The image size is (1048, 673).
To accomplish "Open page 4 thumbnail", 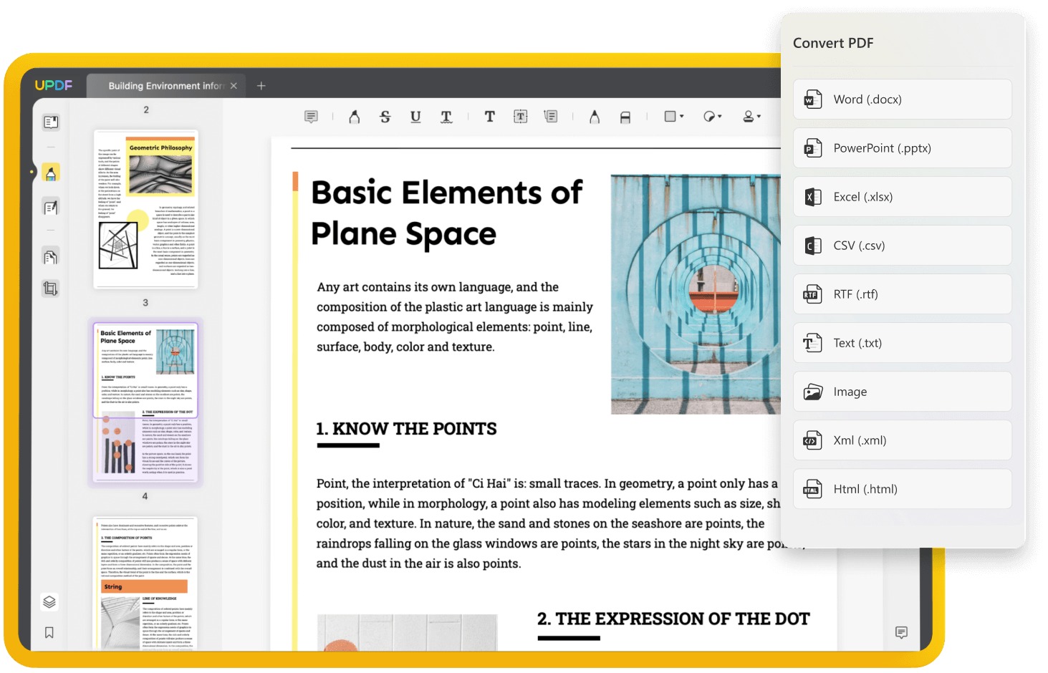I will [x=145, y=582].
